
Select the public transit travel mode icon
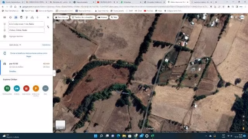[x=21, y=17]
